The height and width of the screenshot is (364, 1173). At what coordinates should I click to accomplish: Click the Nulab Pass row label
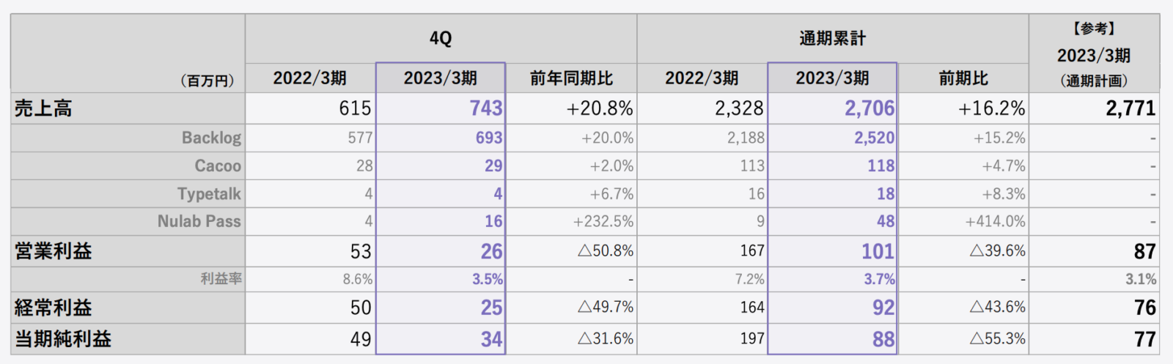pyautogui.click(x=199, y=221)
